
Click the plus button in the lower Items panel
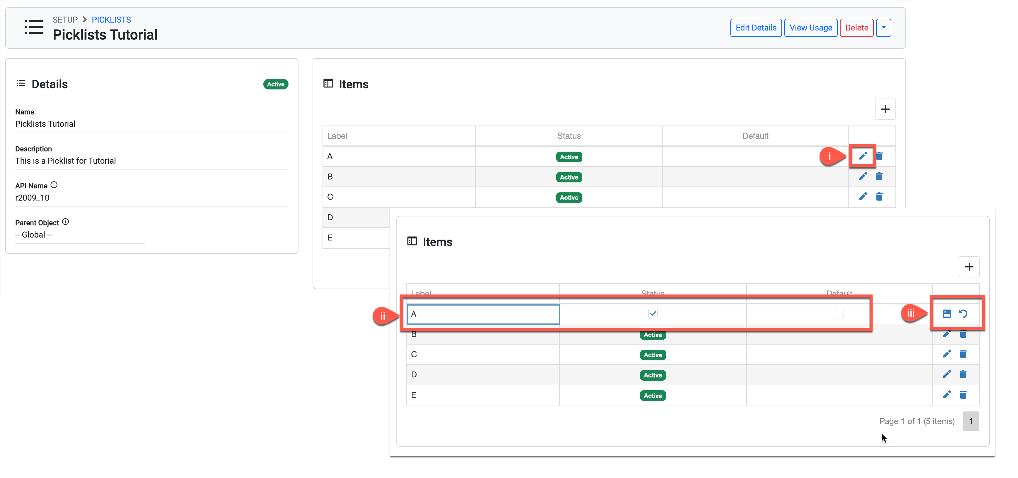point(969,267)
